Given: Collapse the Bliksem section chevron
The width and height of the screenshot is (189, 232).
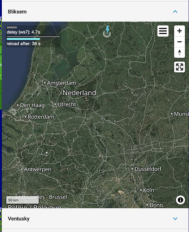Looking at the screenshot, I should coord(175,12).
